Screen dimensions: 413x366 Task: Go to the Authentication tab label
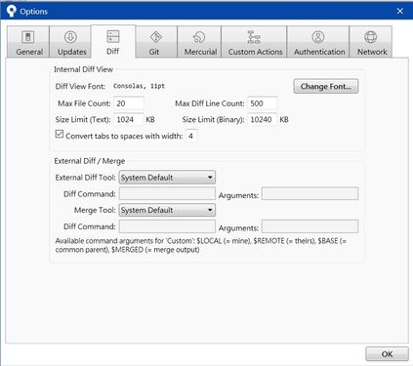tap(319, 52)
